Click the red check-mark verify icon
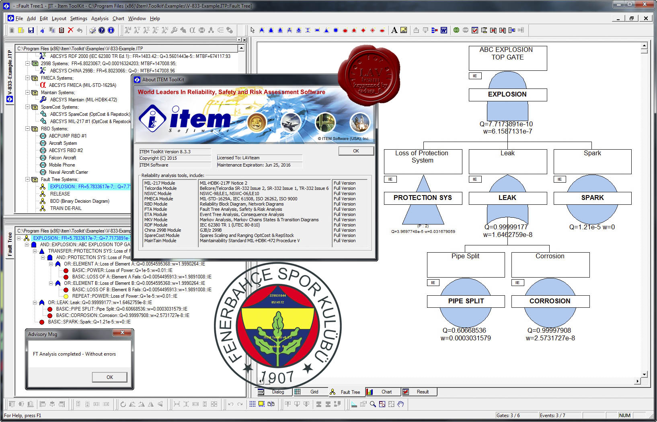This screenshot has height=422, width=657. (475, 30)
